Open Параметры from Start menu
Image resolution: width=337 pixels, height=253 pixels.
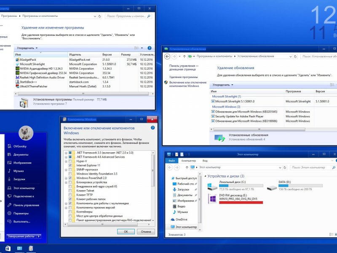click(x=18, y=213)
